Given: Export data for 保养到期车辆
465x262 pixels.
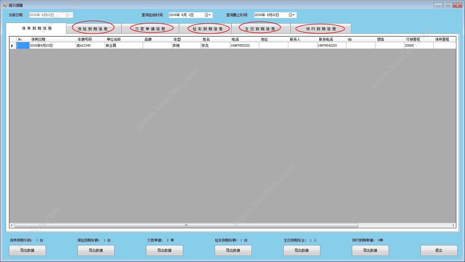Looking at the screenshot, I should 27,250.
